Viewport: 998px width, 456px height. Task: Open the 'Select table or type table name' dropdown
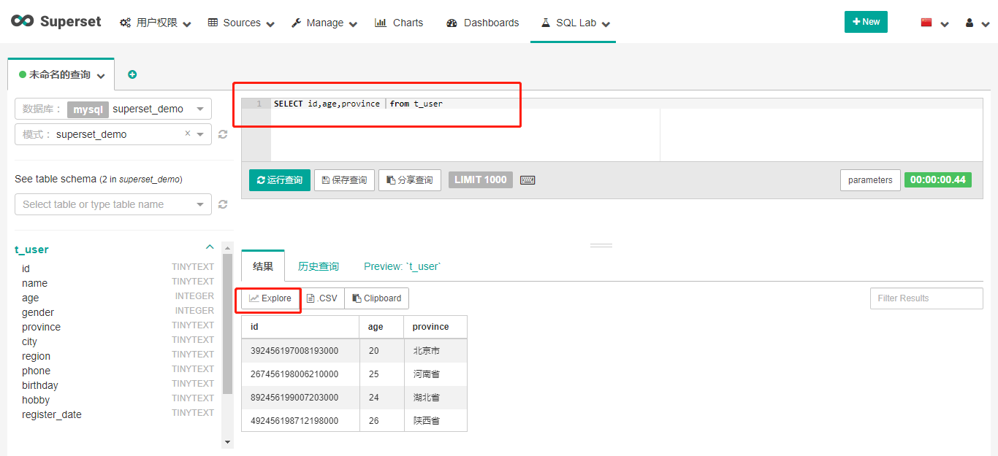(113, 204)
